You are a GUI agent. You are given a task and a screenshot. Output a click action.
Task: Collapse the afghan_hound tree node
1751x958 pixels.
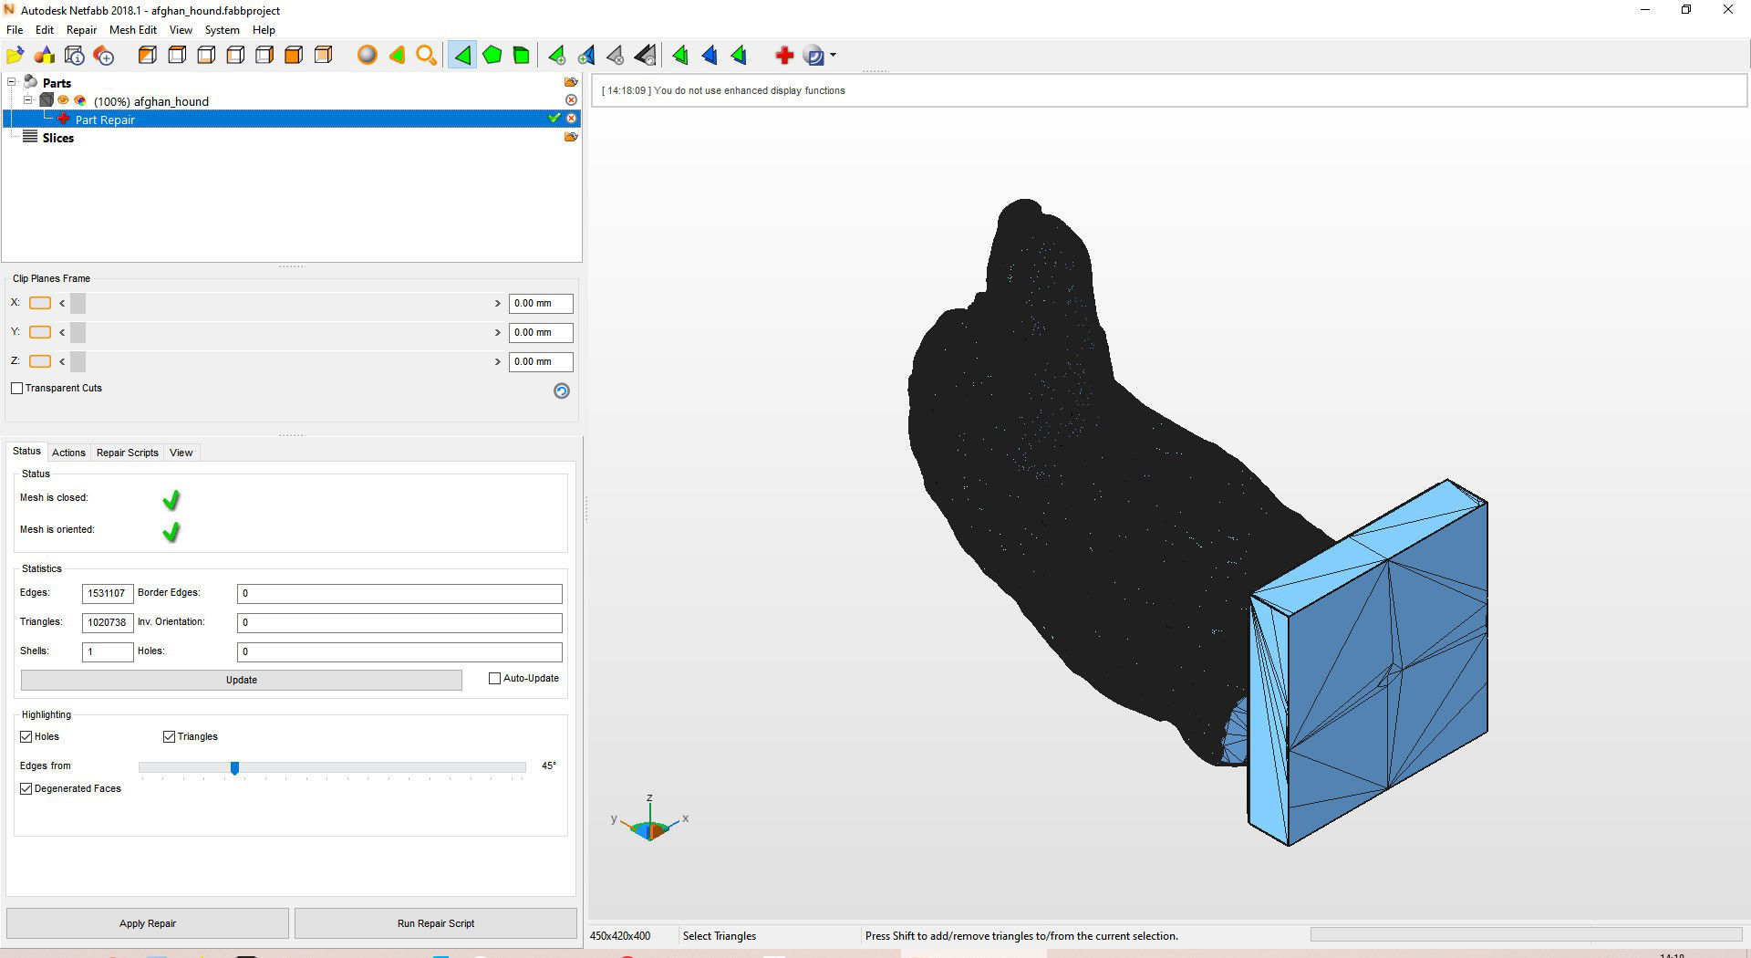28,100
